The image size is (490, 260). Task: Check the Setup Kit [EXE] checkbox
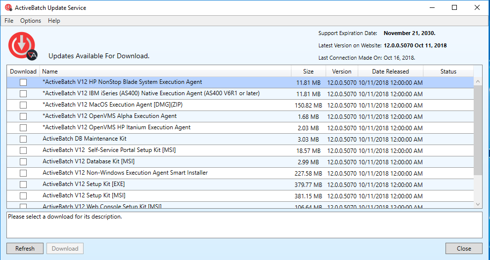click(23, 185)
